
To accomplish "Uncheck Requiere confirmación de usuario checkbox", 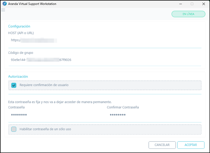I will 14,85.
